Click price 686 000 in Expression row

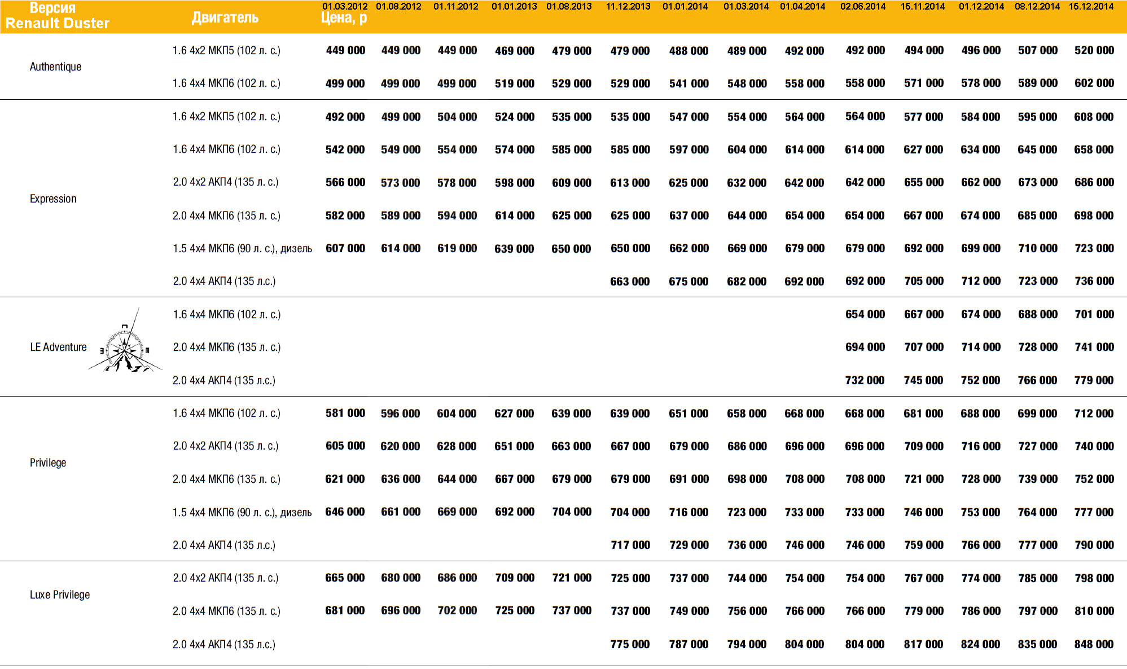coord(1094,182)
